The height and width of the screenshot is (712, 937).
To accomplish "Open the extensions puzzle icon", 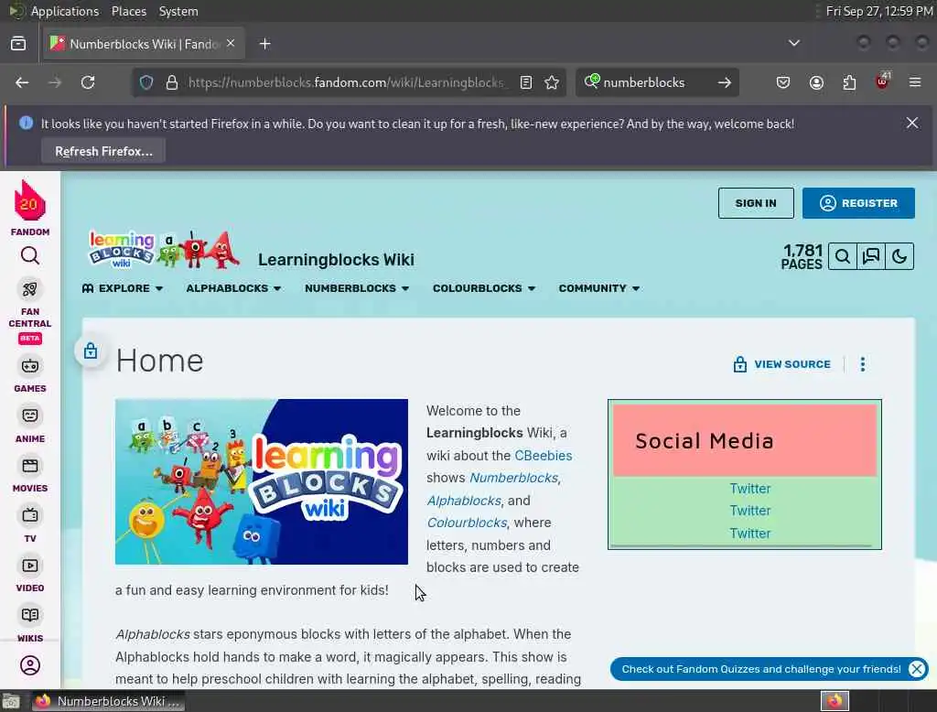I will click(x=849, y=82).
